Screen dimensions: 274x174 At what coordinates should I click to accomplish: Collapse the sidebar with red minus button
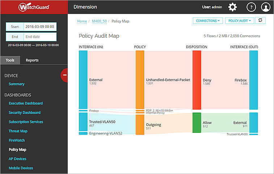tap(65, 75)
